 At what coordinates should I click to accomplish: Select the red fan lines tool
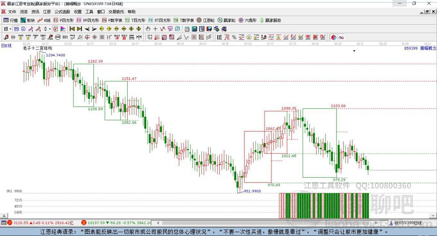157,37
